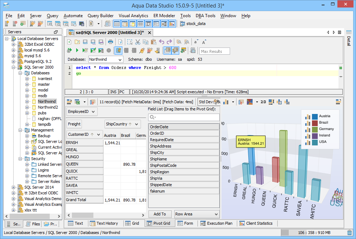The image size is (356, 239).
Task: Expand the SQL Server 2014 node
Action: point(13,187)
